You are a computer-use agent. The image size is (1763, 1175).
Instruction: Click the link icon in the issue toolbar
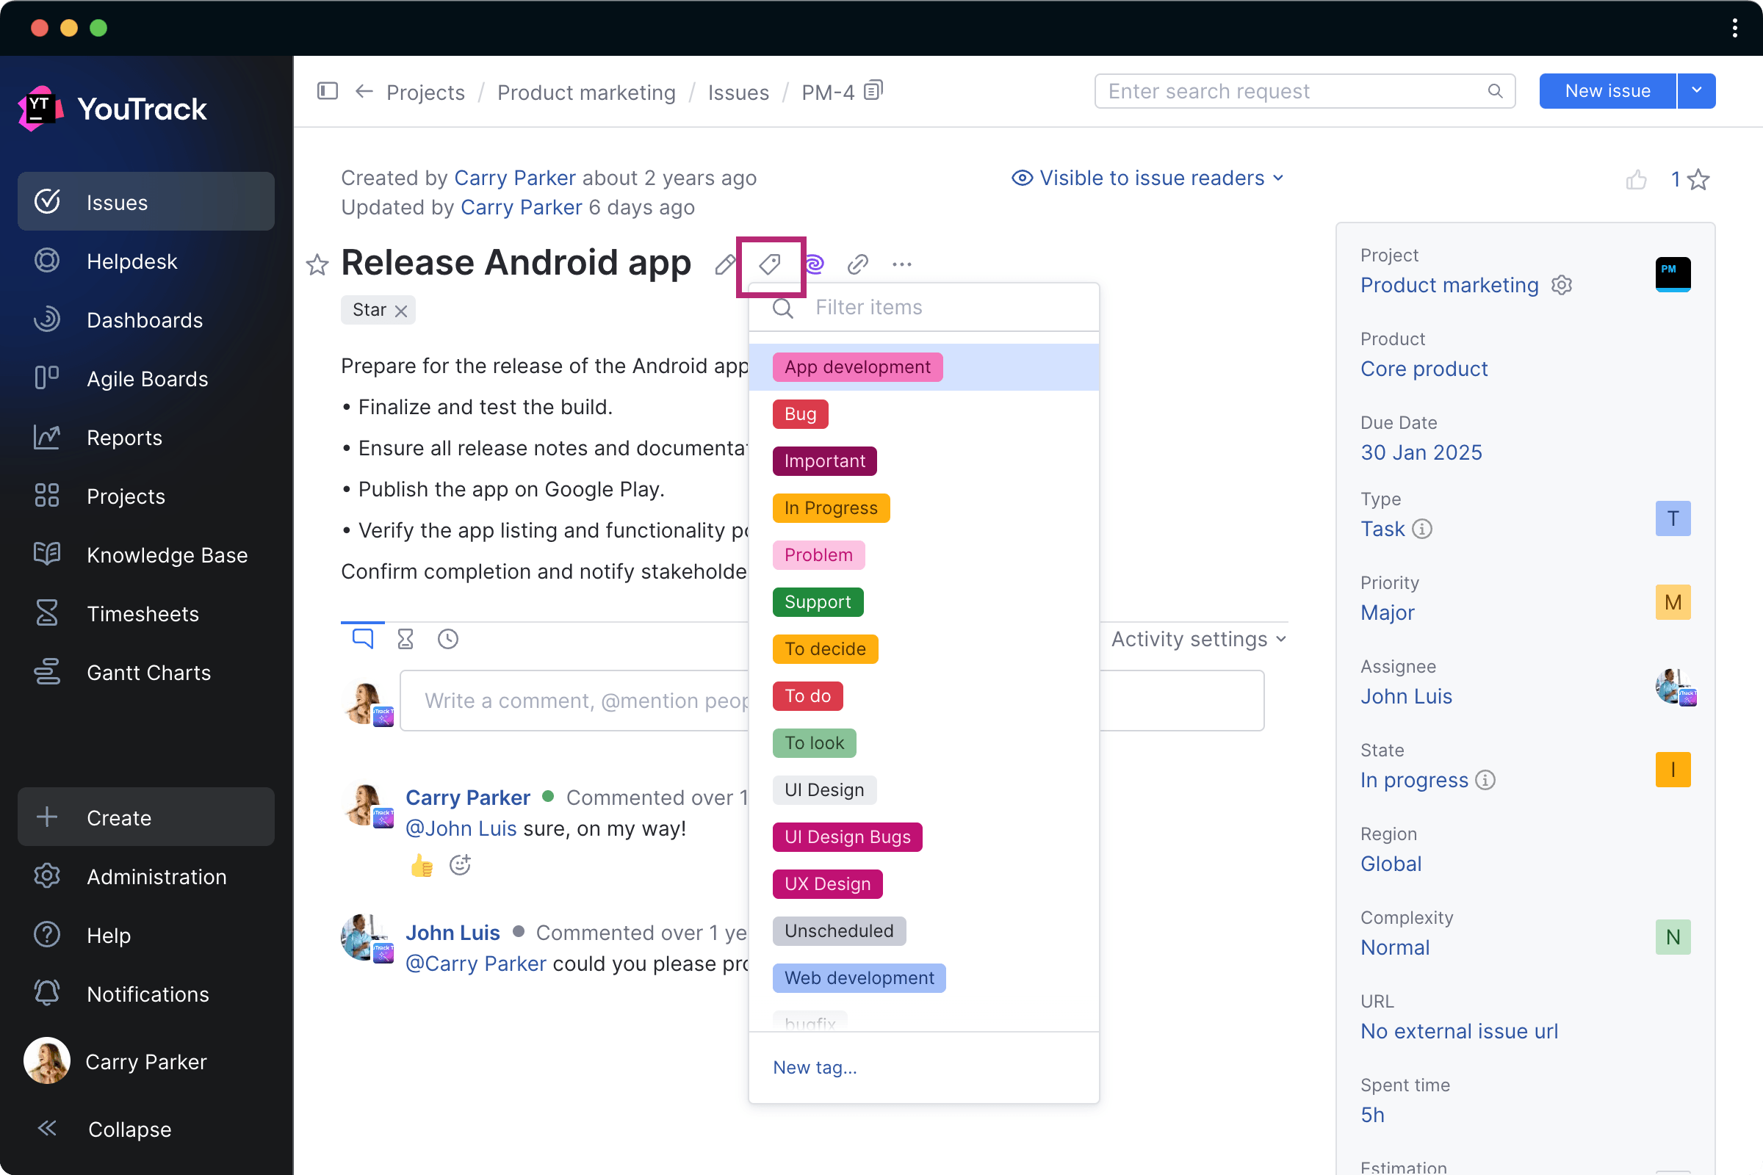pos(857,264)
